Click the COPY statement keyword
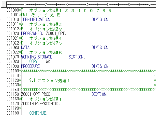Screen dimensions: 157x116 [x=33, y=62]
